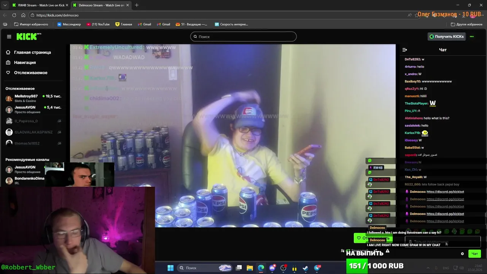Open chat settings gear icon
The height and width of the screenshot is (274, 487).
point(462,254)
